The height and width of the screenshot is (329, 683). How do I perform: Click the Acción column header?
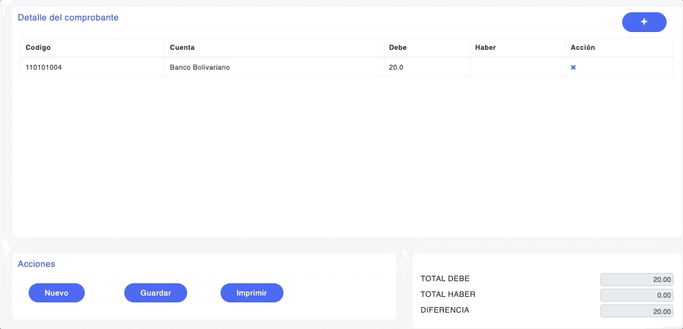coord(583,48)
